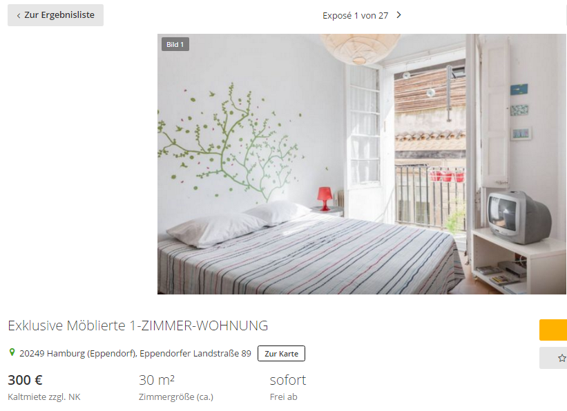Click the Zimmergröße (ca.) label
567x411 pixels.
tap(176, 397)
